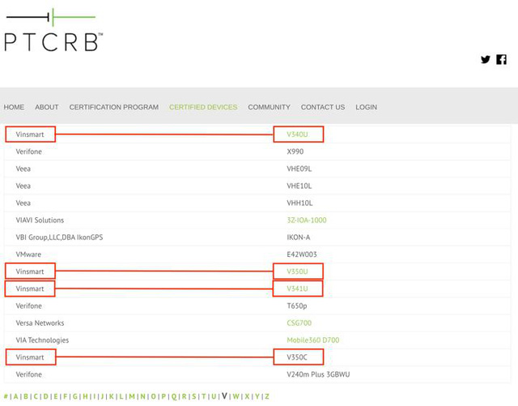Click Vinsmart in the V350C row
518x406 pixels.
(x=30, y=357)
